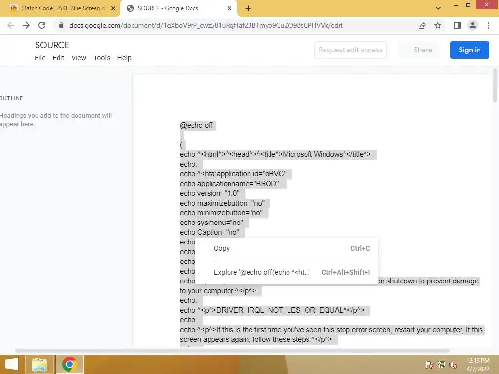Click the padlock site info icon
The width and height of the screenshot is (499, 374).
pyautogui.click(x=61, y=25)
